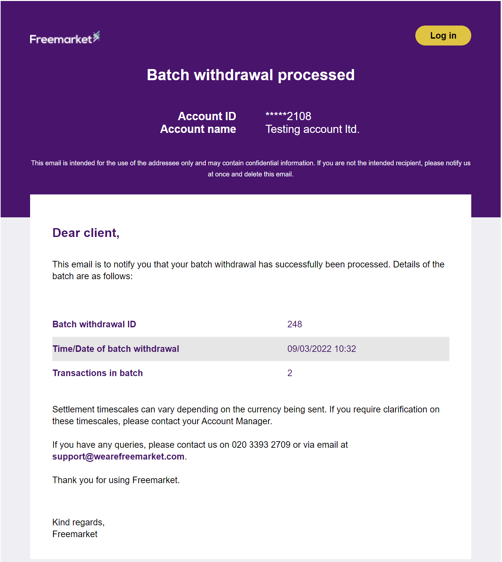Click the Dear client greeting
Screen dimensions: 502x562
(x=86, y=233)
